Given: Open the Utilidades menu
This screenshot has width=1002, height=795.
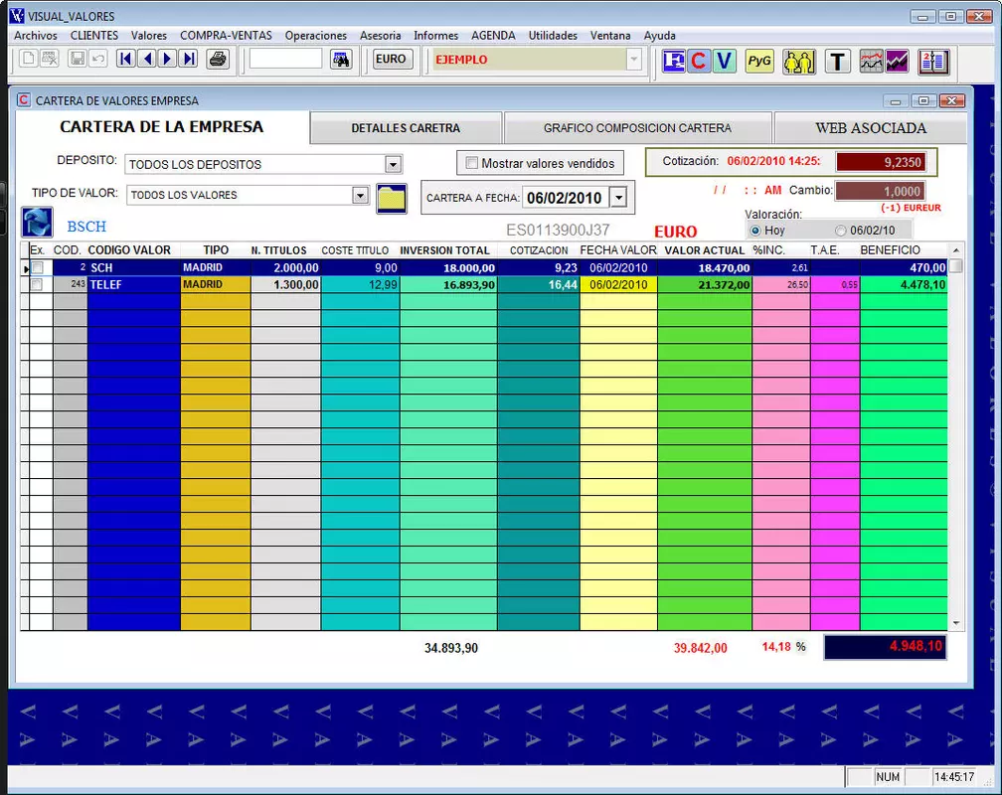Looking at the screenshot, I should [553, 36].
